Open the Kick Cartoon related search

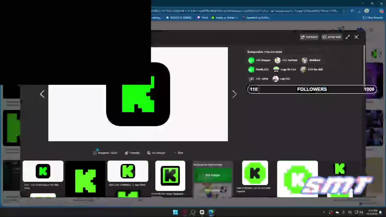click(286, 60)
